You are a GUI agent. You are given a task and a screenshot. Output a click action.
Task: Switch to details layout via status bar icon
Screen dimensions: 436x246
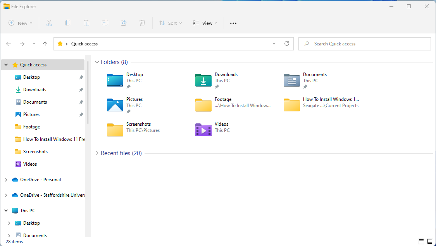pyautogui.click(x=421, y=241)
